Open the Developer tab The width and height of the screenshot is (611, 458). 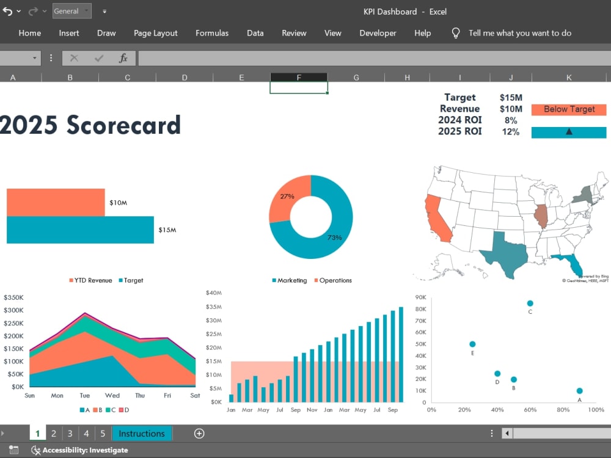(378, 33)
